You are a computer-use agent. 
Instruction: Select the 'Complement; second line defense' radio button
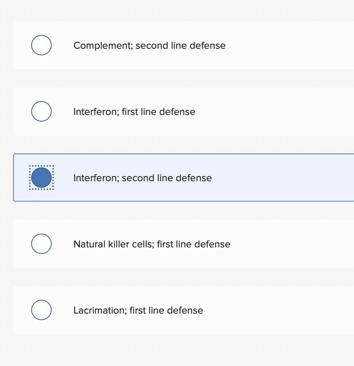tap(41, 45)
